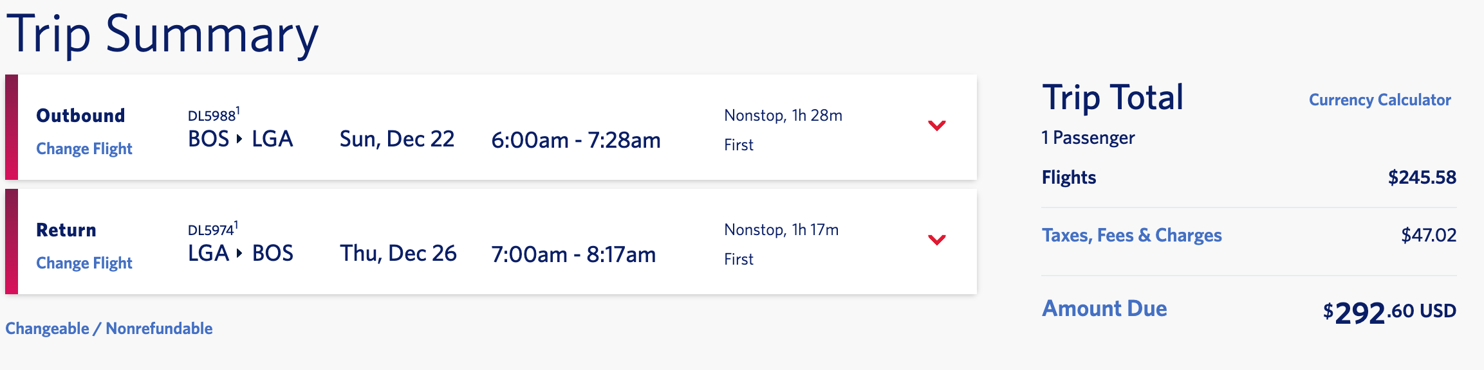1484x370 pixels.
Task: Click the arrow icon between BOS and LGA
Action: (x=239, y=139)
